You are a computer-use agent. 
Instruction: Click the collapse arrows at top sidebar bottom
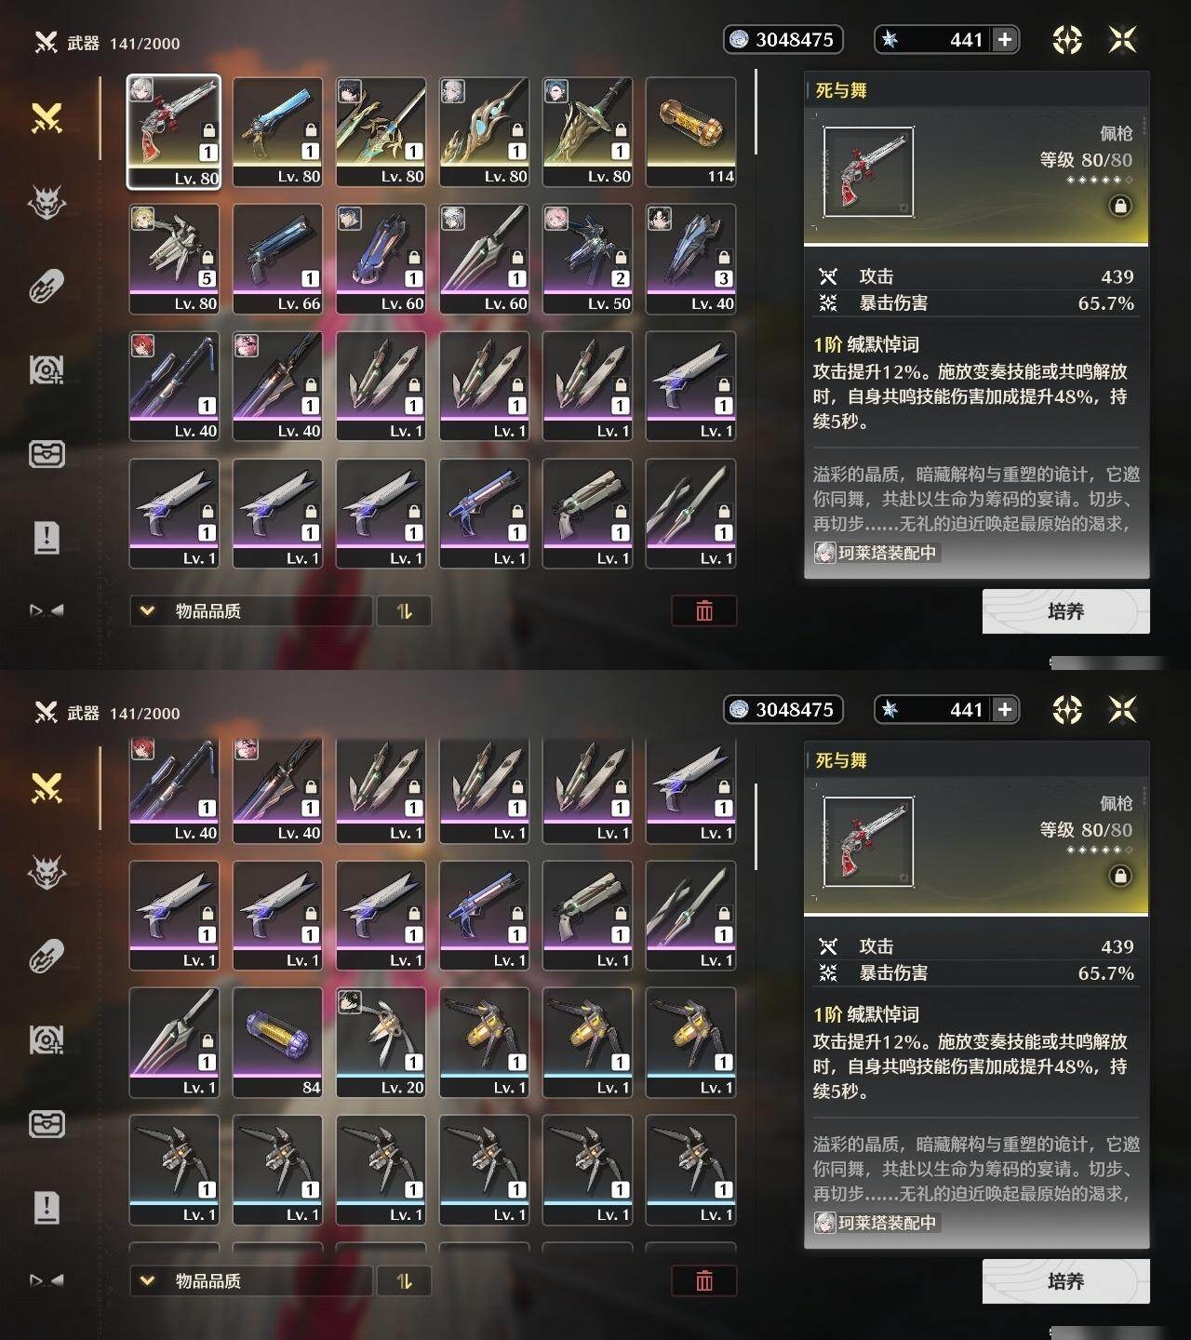[x=47, y=610]
